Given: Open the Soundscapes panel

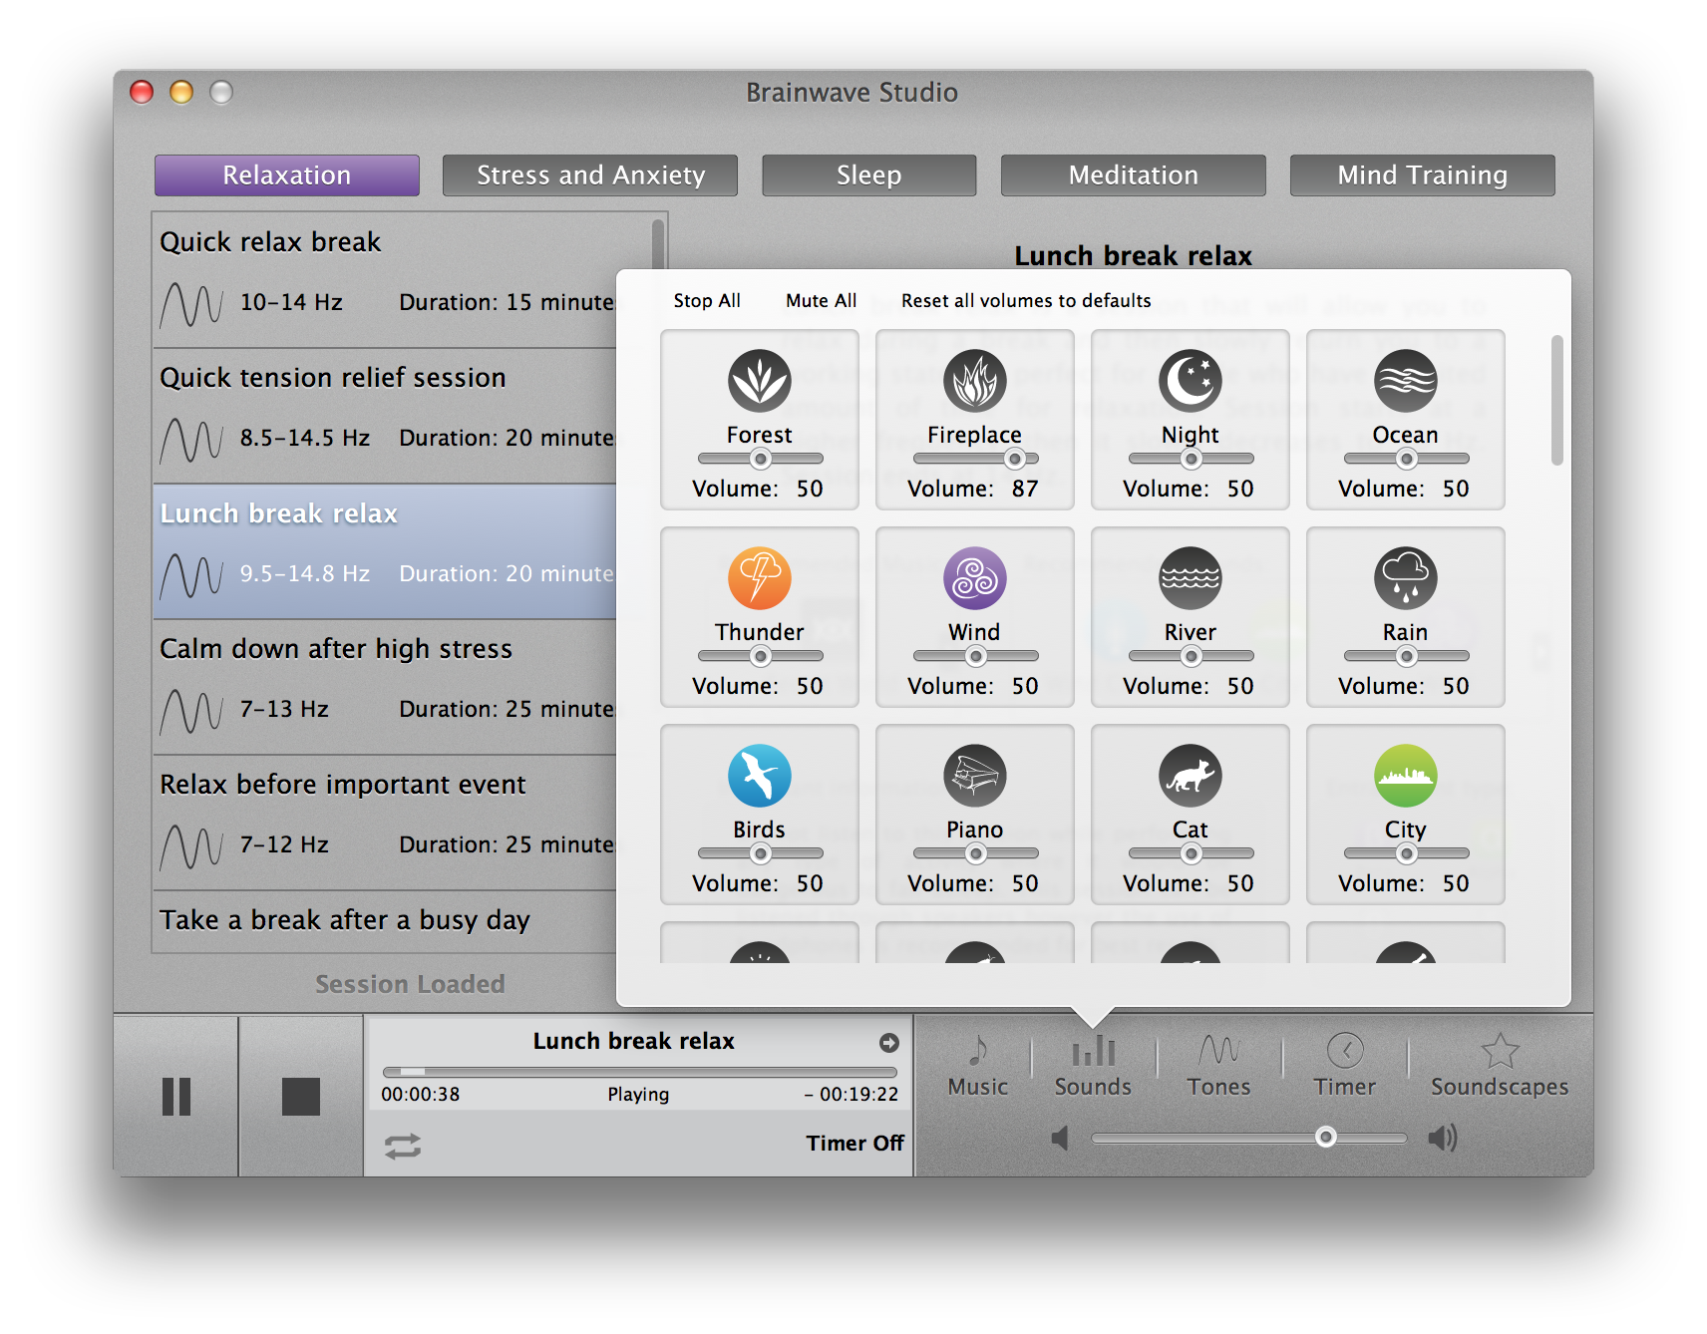Looking at the screenshot, I should click(x=1500, y=1066).
